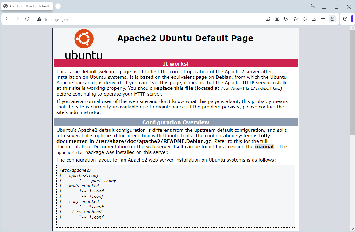Click the markup pencil icon in the toolbar
Screen dimensions: 355x232
(268, 19)
